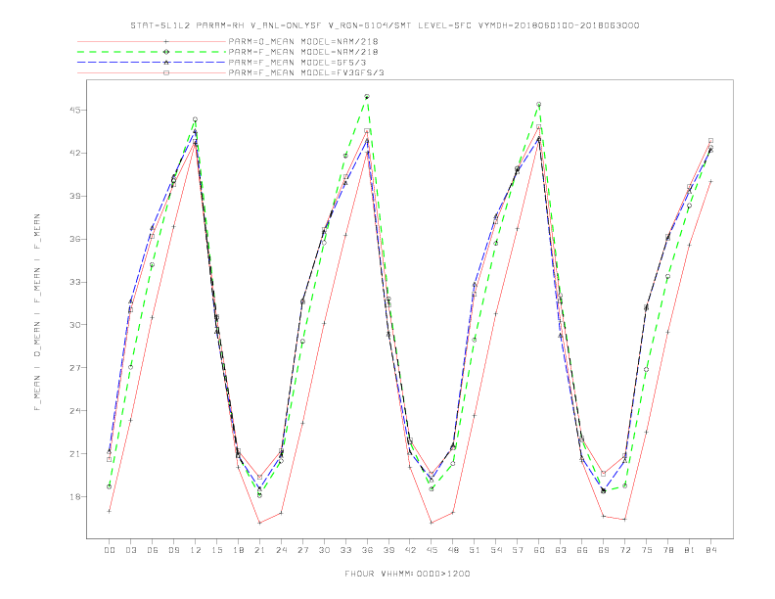Click the chart title beginning STAT=SL1L2 PARAM=RH

tap(385, 25)
